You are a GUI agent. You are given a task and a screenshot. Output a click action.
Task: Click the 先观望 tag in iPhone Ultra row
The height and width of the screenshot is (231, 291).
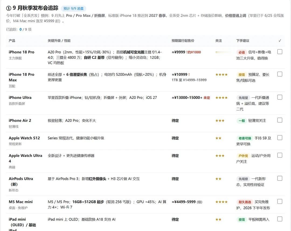pyautogui.click(x=243, y=98)
